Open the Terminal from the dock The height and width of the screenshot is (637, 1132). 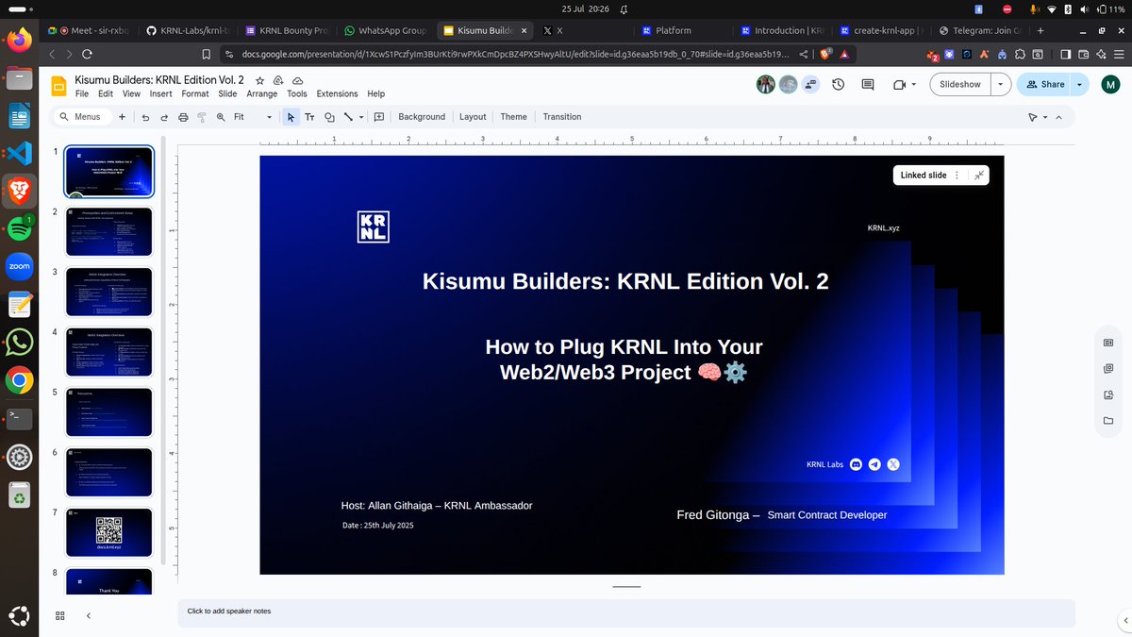tap(20, 417)
